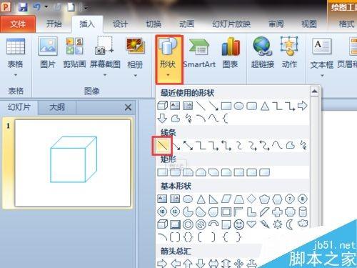Switch to the 设计 ribbon tab
This screenshot has width=357, height=268.
(120, 24)
